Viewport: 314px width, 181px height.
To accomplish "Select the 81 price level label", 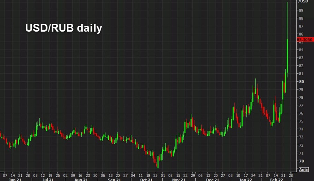I will point(301,74).
